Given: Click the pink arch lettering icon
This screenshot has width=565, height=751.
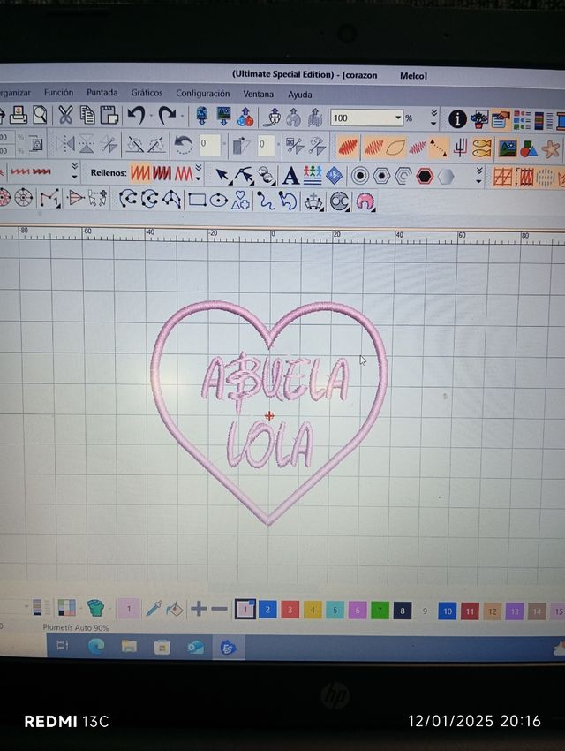Looking at the screenshot, I should pyautogui.click(x=365, y=201).
